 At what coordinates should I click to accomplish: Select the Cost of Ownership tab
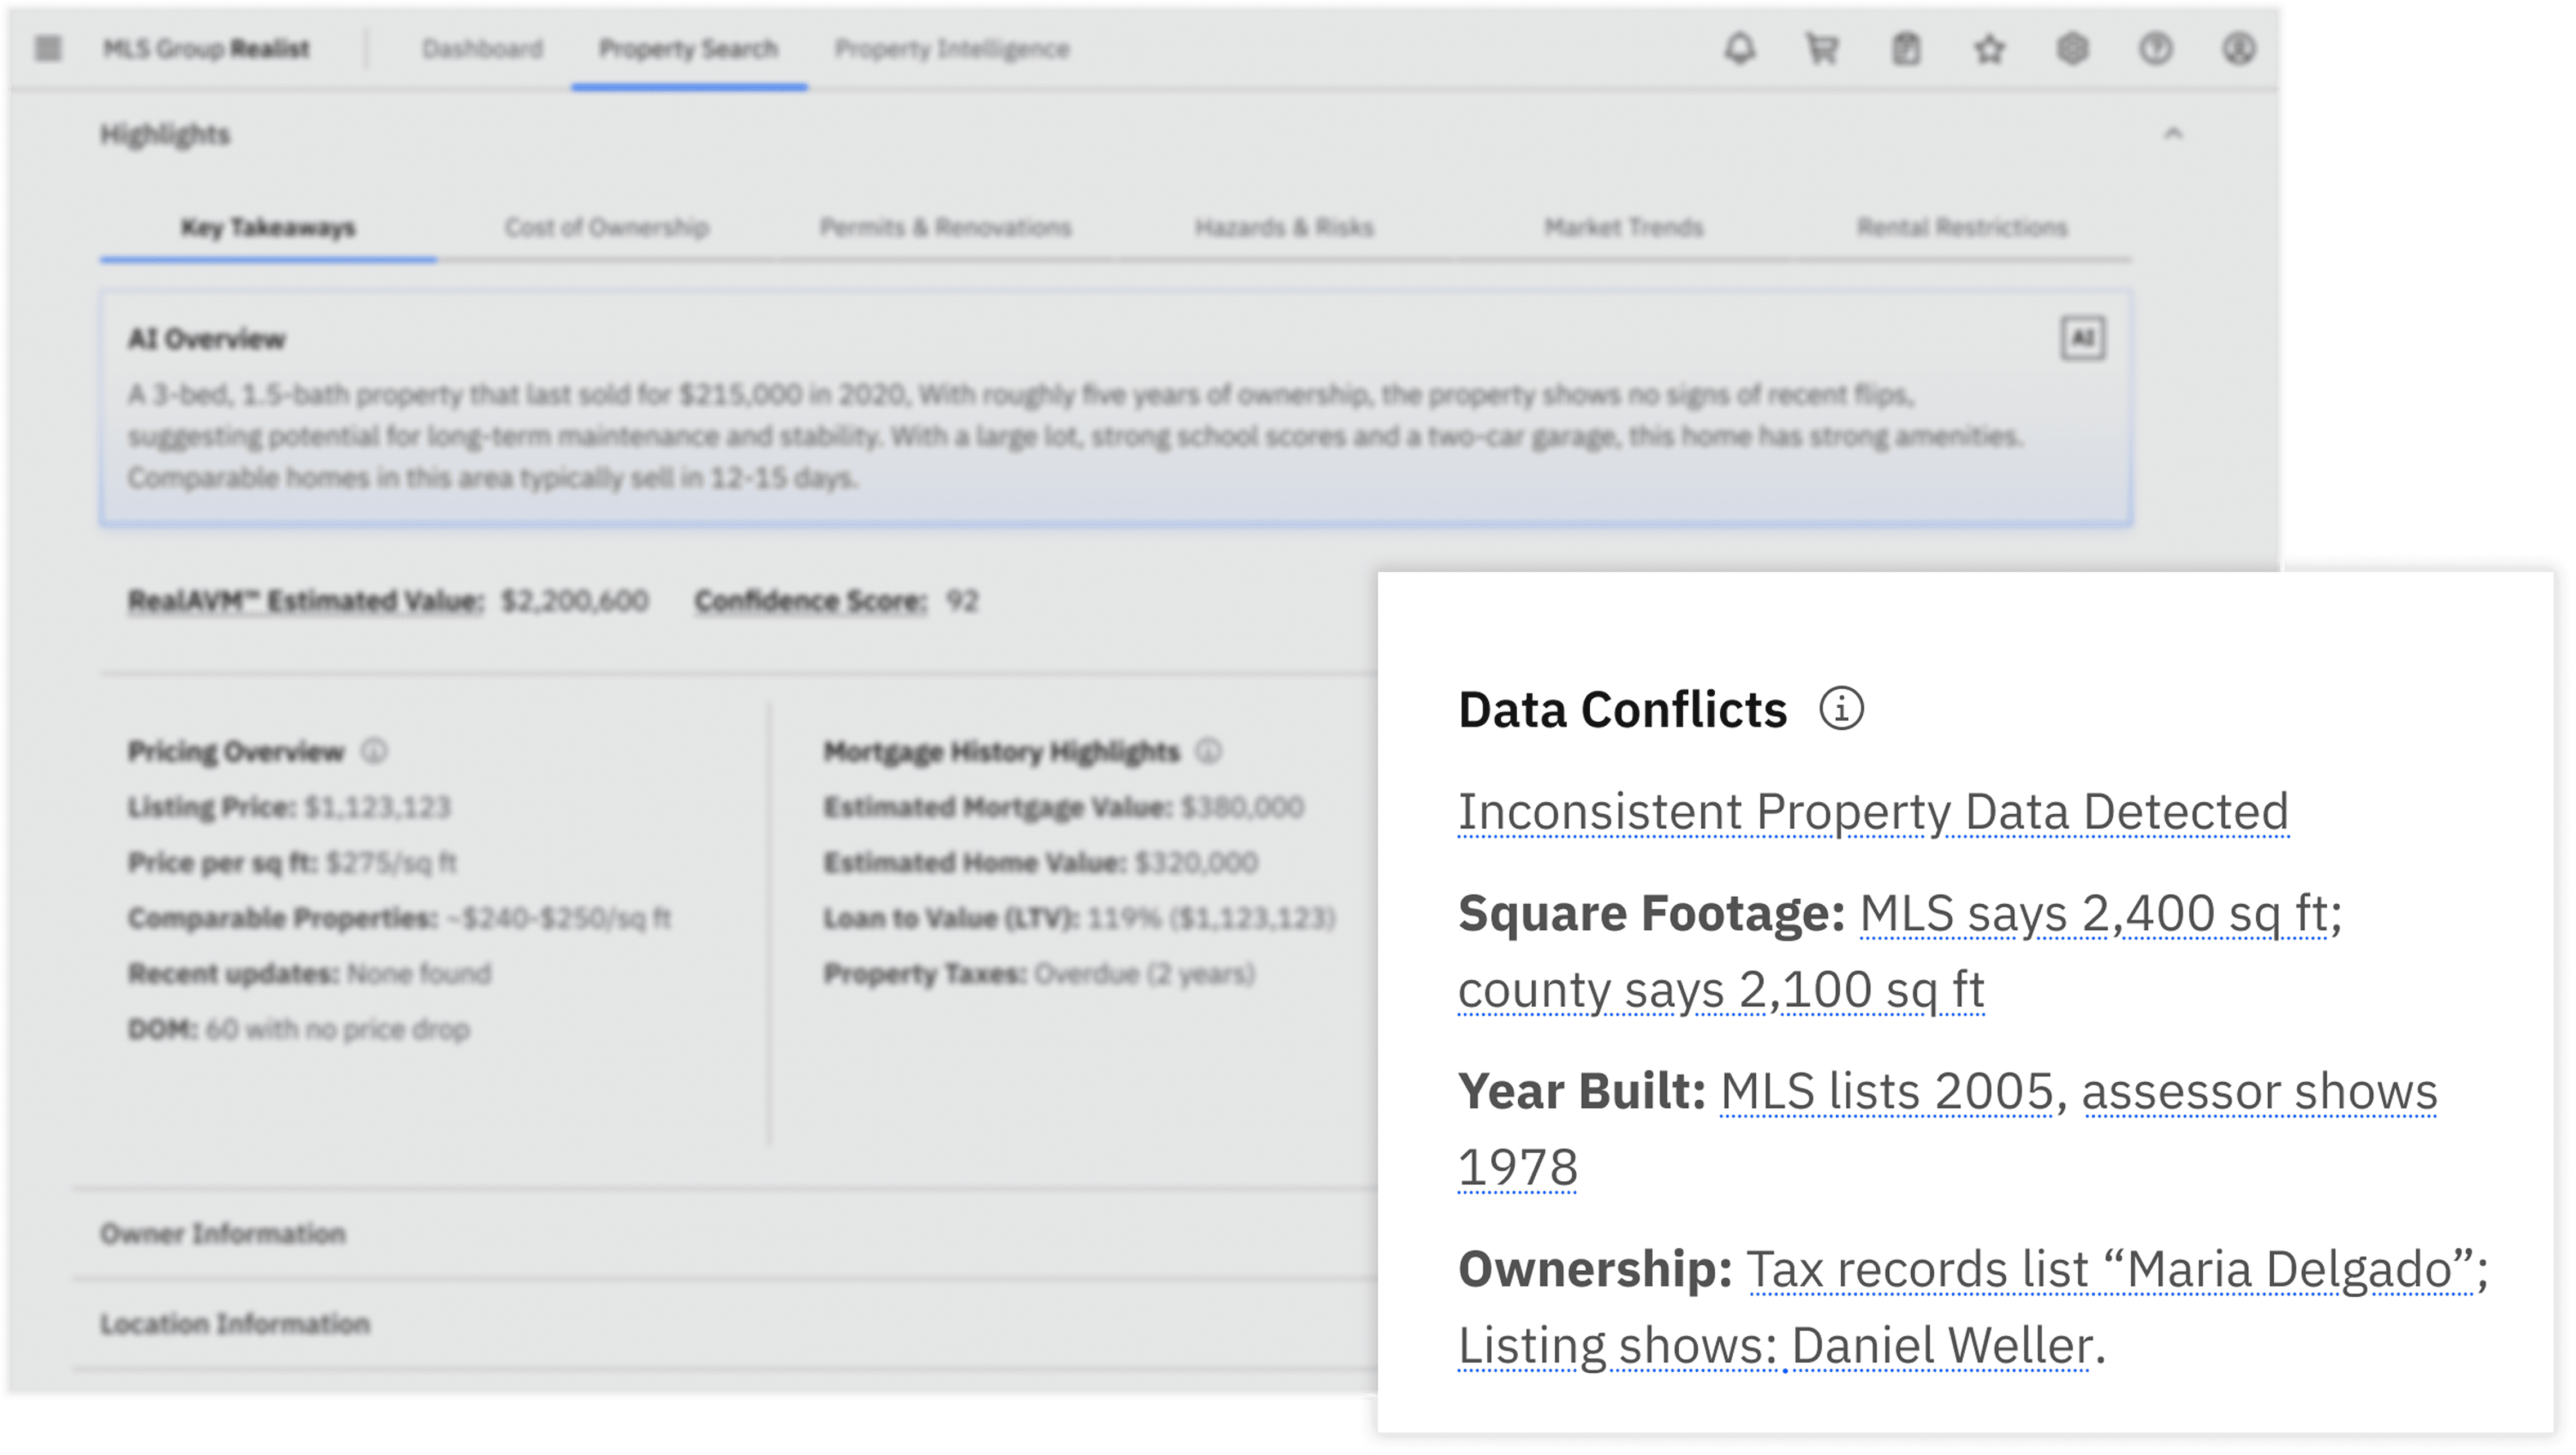tap(606, 227)
